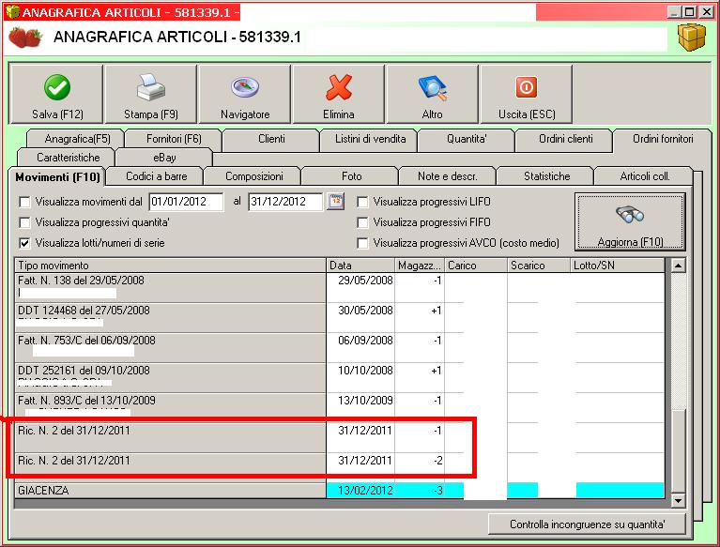Screen dimensions: 720x547
Task: Select the Ordini fornitori tab
Action: (663, 139)
